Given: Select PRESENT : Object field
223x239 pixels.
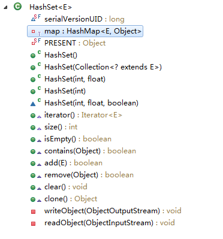Looking at the screenshot, I should (75, 43).
